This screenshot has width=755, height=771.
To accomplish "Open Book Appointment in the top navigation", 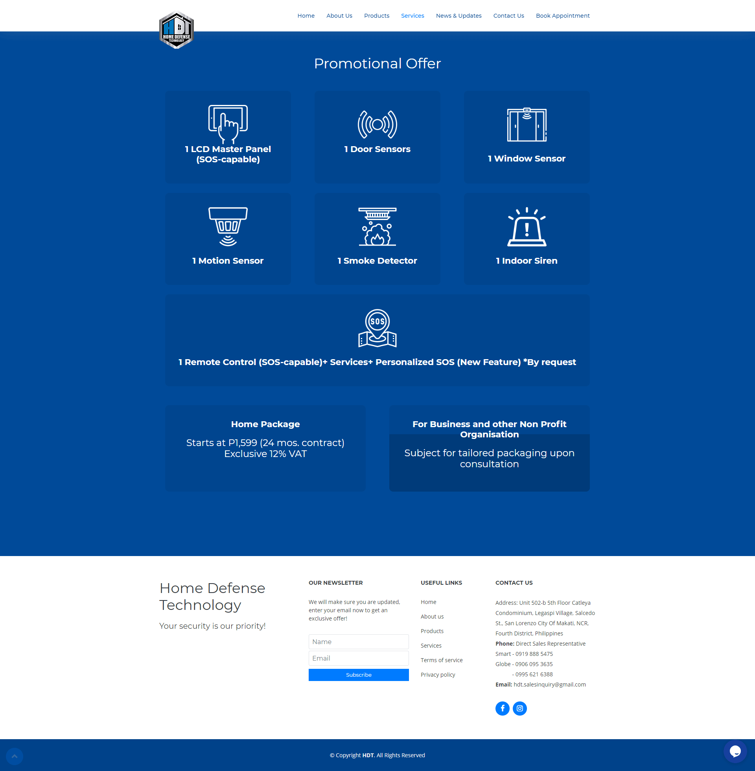I will click(562, 16).
